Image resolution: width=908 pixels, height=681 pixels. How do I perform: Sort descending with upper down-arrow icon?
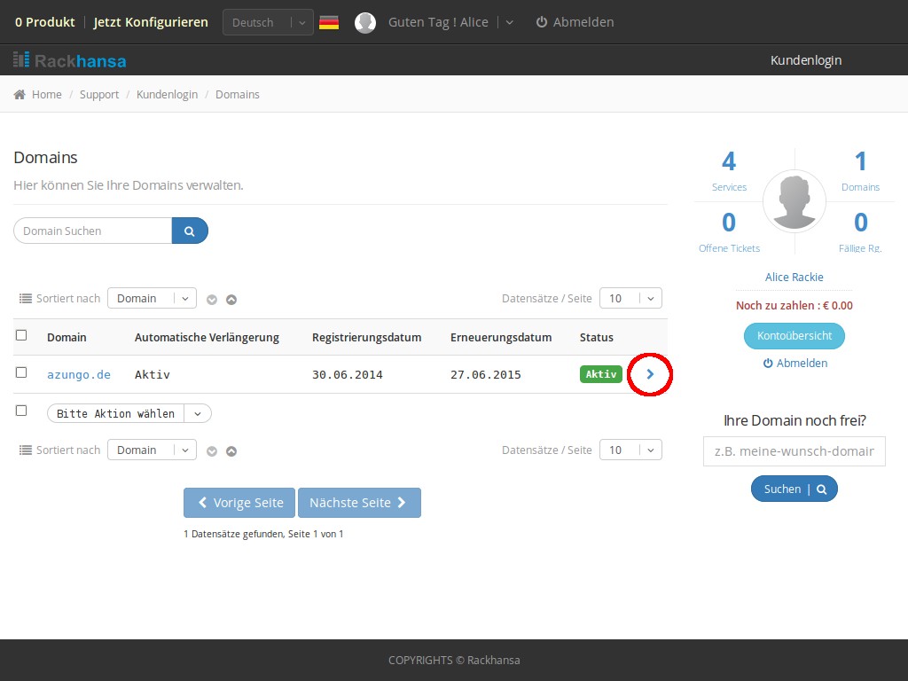pyautogui.click(x=212, y=300)
